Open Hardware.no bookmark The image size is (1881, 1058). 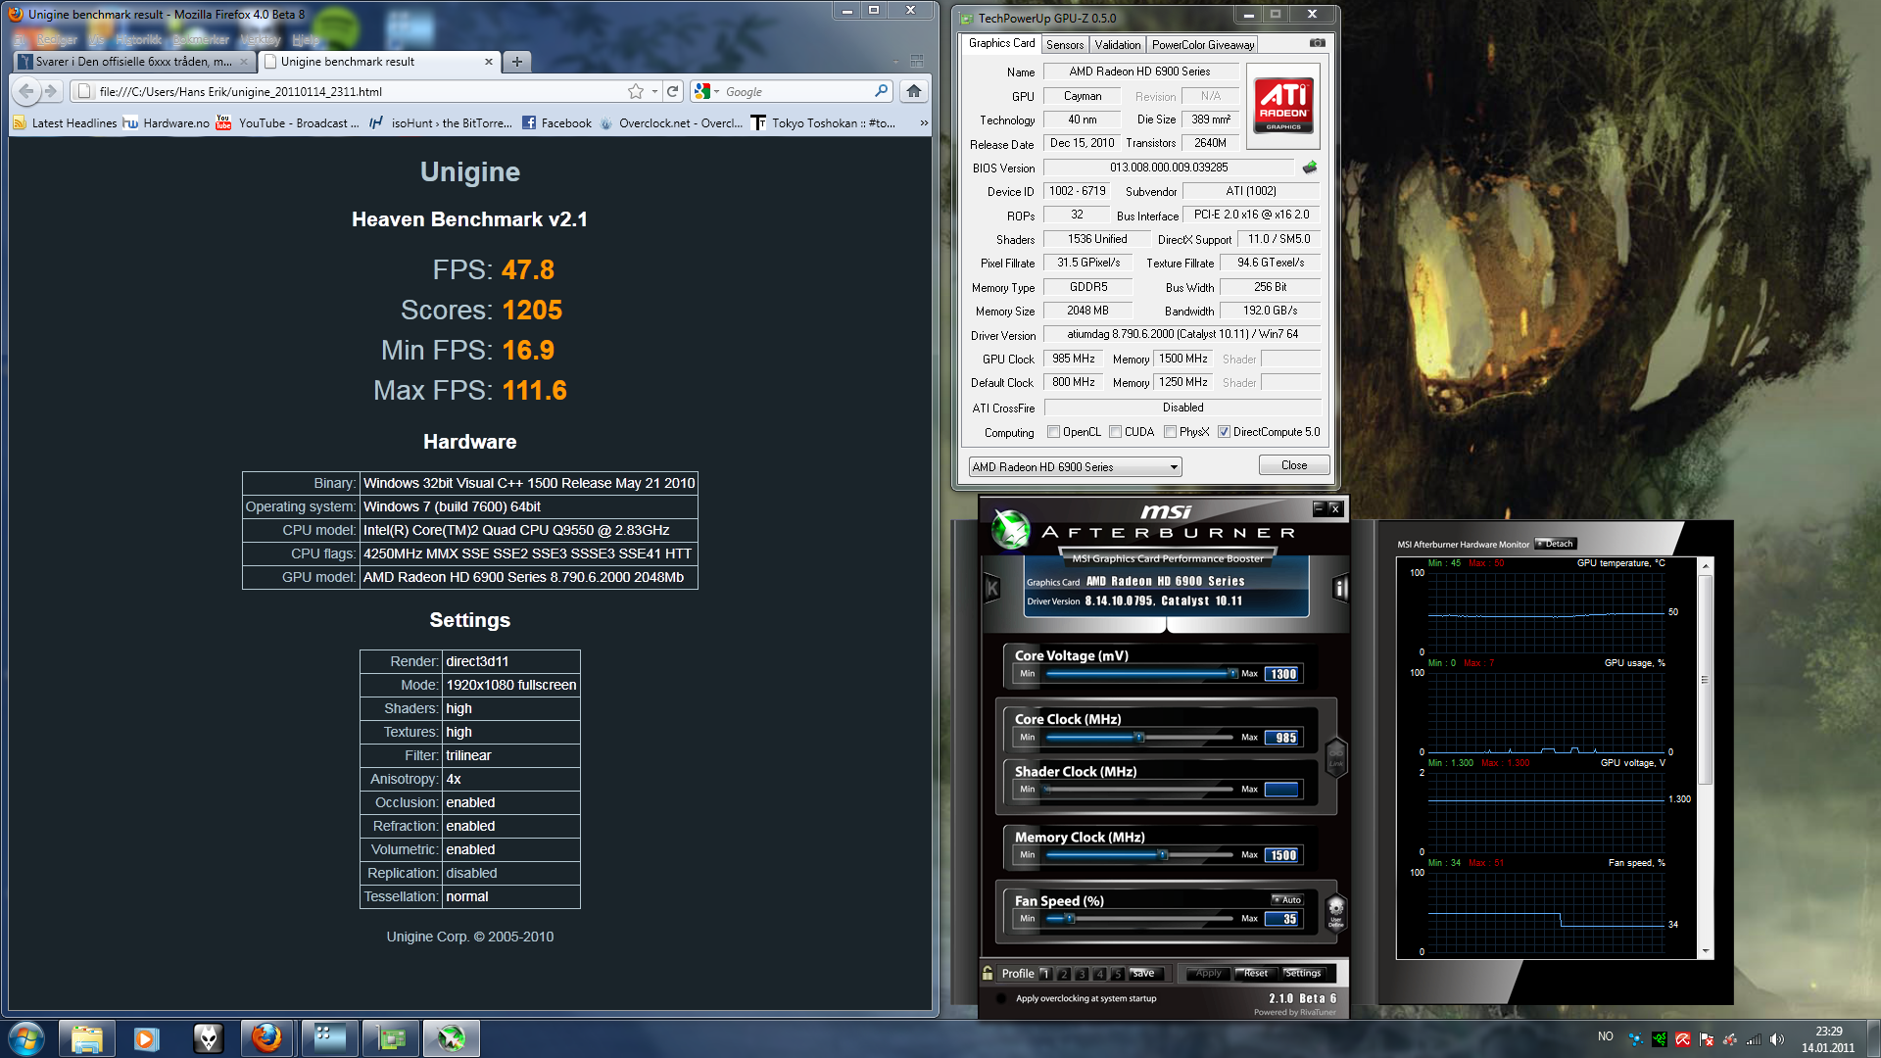167,123
